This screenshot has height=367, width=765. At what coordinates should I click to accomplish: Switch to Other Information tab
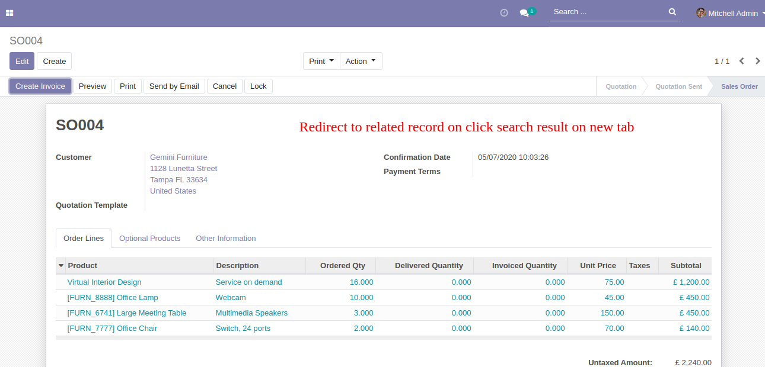coord(225,238)
